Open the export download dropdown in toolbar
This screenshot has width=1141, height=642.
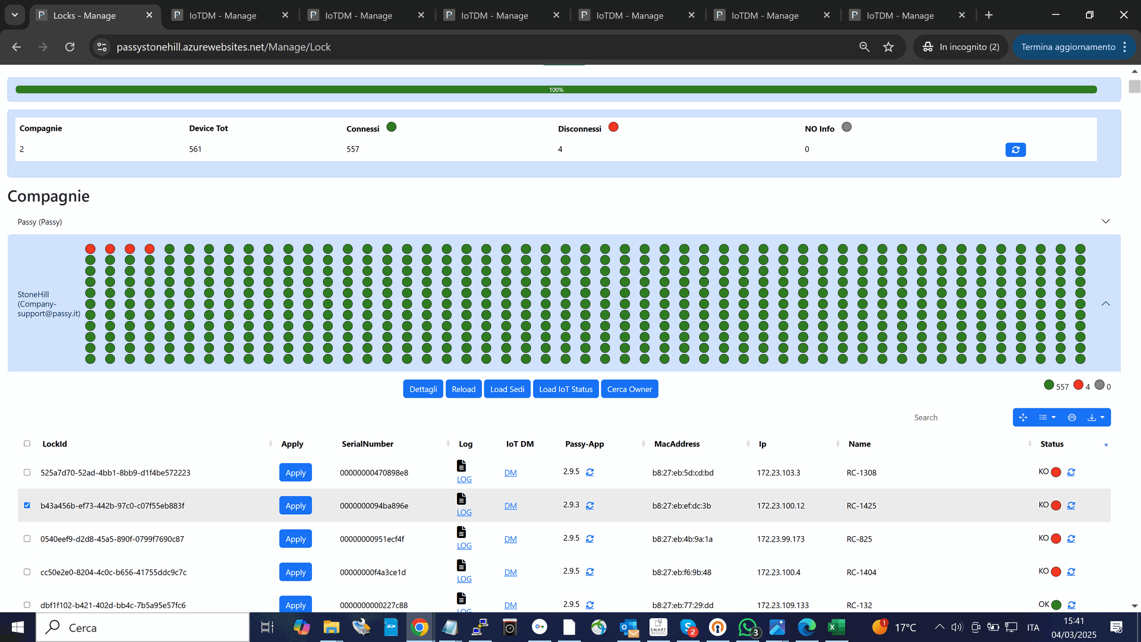pos(1095,417)
